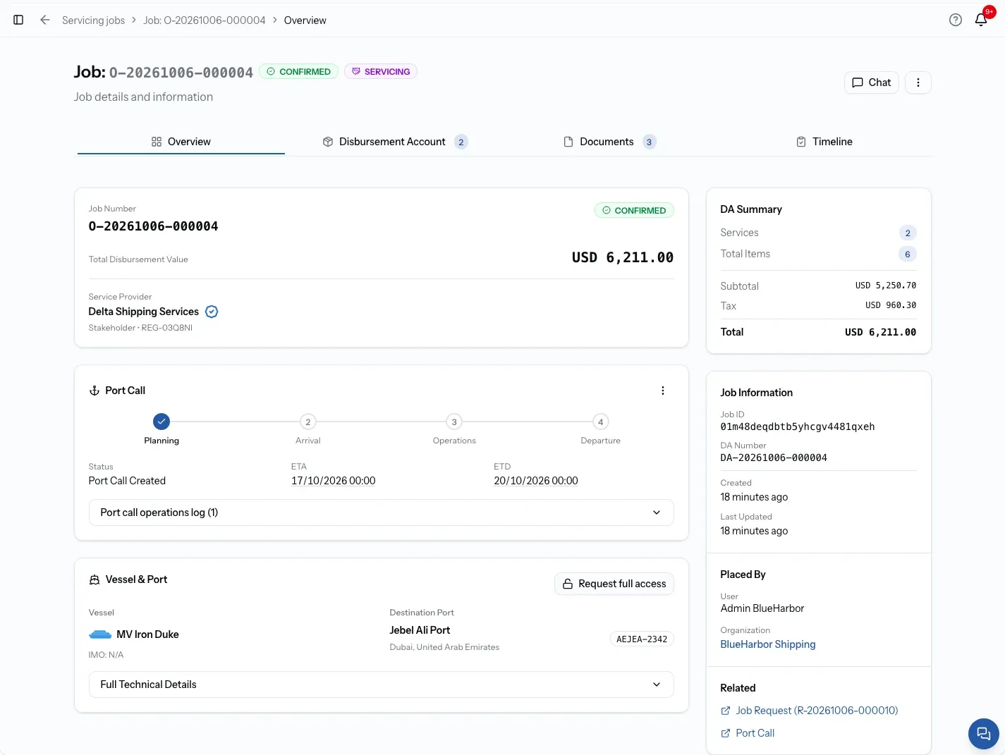Image resolution: width=1005 pixels, height=755 pixels.
Task: Open the Documents tab
Action: coord(609,142)
